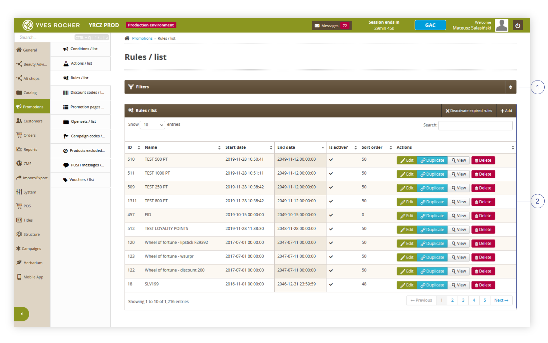The height and width of the screenshot is (343, 548).
Task: Delete the SLV199 rule
Action: pos(483,285)
